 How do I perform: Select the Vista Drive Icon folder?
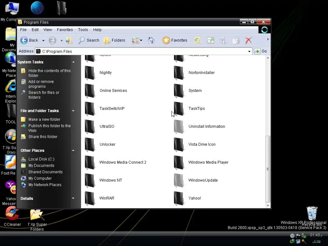click(x=194, y=144)
